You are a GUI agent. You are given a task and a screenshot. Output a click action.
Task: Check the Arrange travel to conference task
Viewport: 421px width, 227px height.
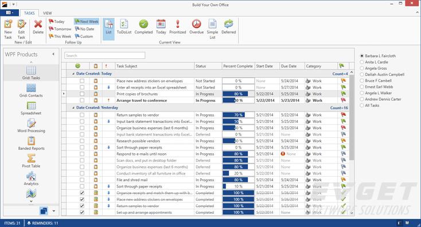click(x=82, y=101)
